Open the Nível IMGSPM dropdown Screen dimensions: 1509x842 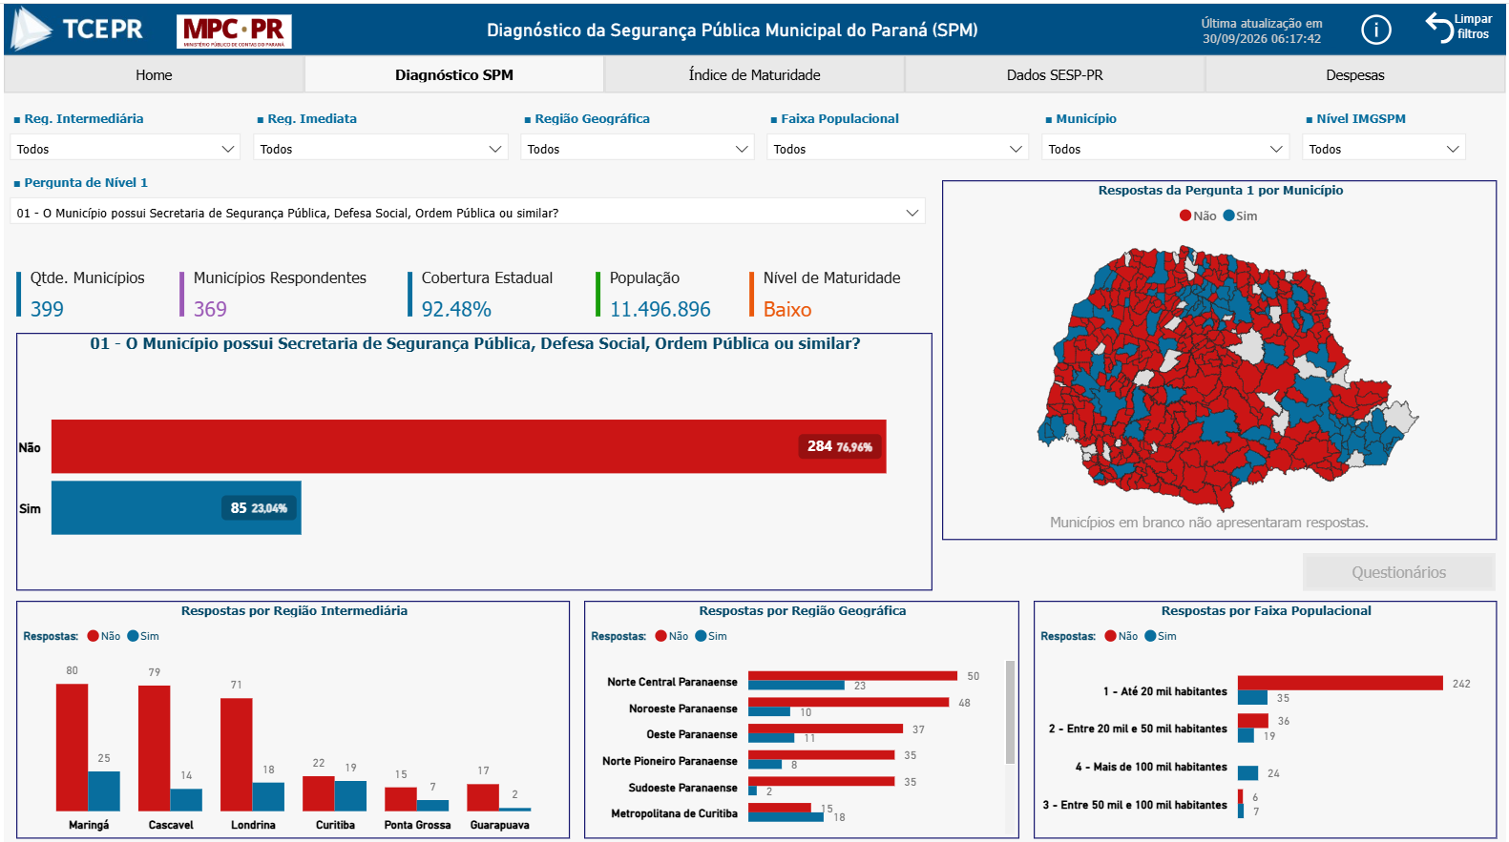1384,149
